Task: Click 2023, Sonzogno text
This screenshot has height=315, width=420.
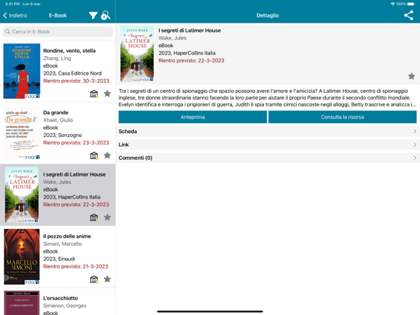Action: click(62, 135)
